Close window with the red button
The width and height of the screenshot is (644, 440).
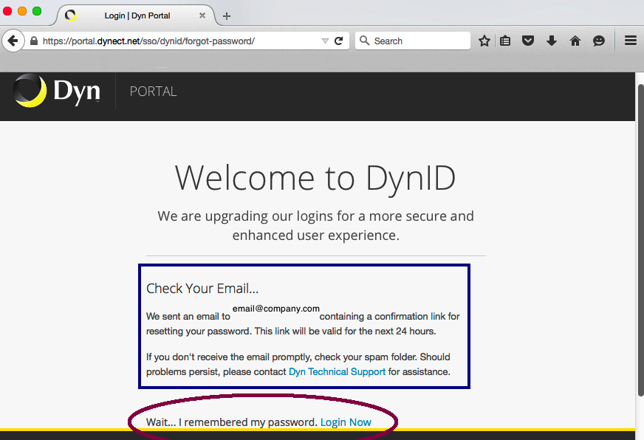coord(7,11)
